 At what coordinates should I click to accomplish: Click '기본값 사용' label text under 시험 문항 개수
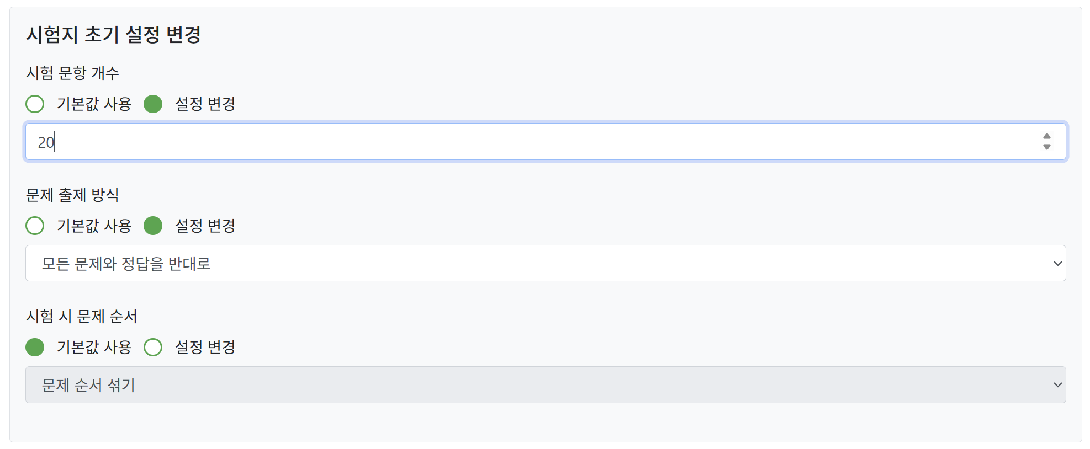94,104
